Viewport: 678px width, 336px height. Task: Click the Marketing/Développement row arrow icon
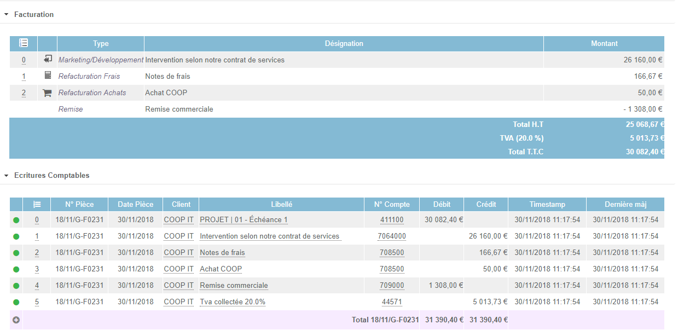(x=48, y=59)
